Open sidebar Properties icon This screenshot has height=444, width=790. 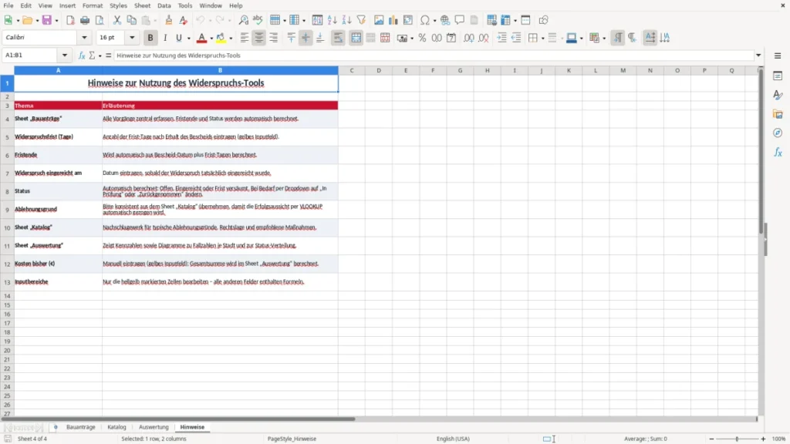tap(778, 76)
